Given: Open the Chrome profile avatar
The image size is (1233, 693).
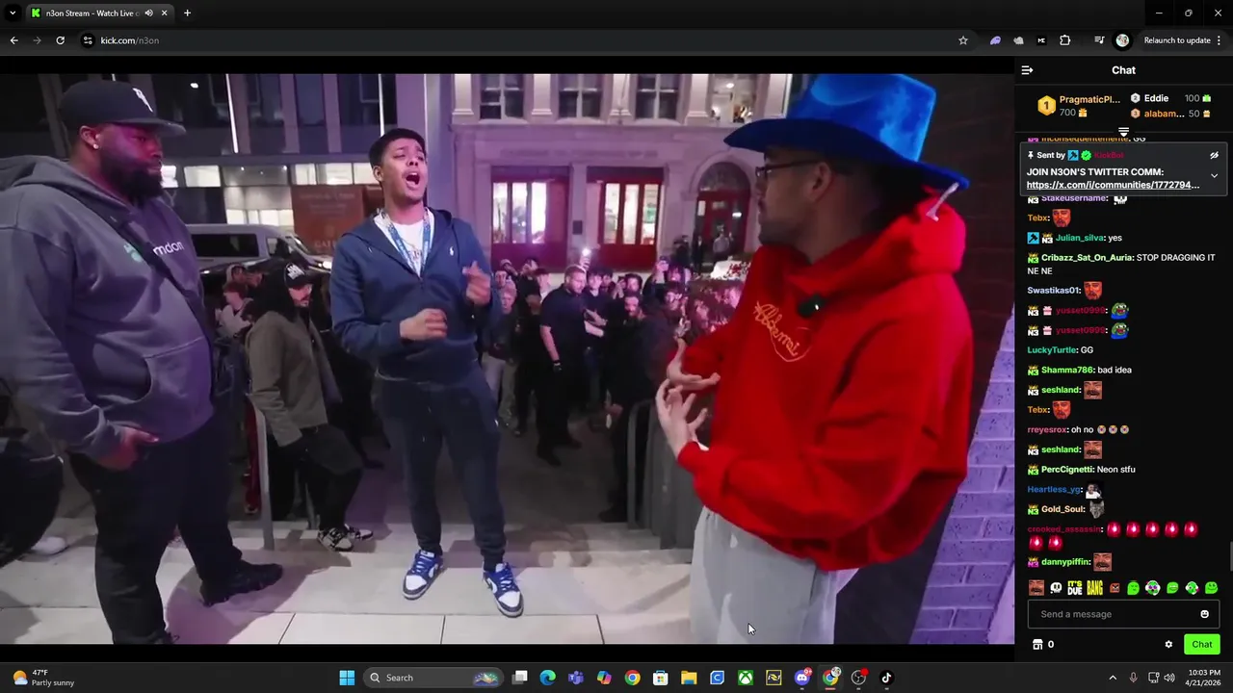Looking at the screenshot, I should [1122, 40].
